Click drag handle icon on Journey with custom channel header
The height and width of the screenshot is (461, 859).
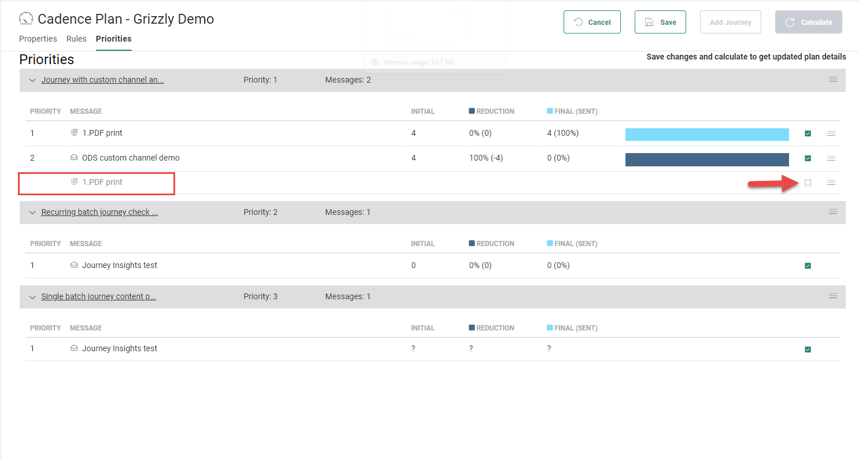click(832, 80)
